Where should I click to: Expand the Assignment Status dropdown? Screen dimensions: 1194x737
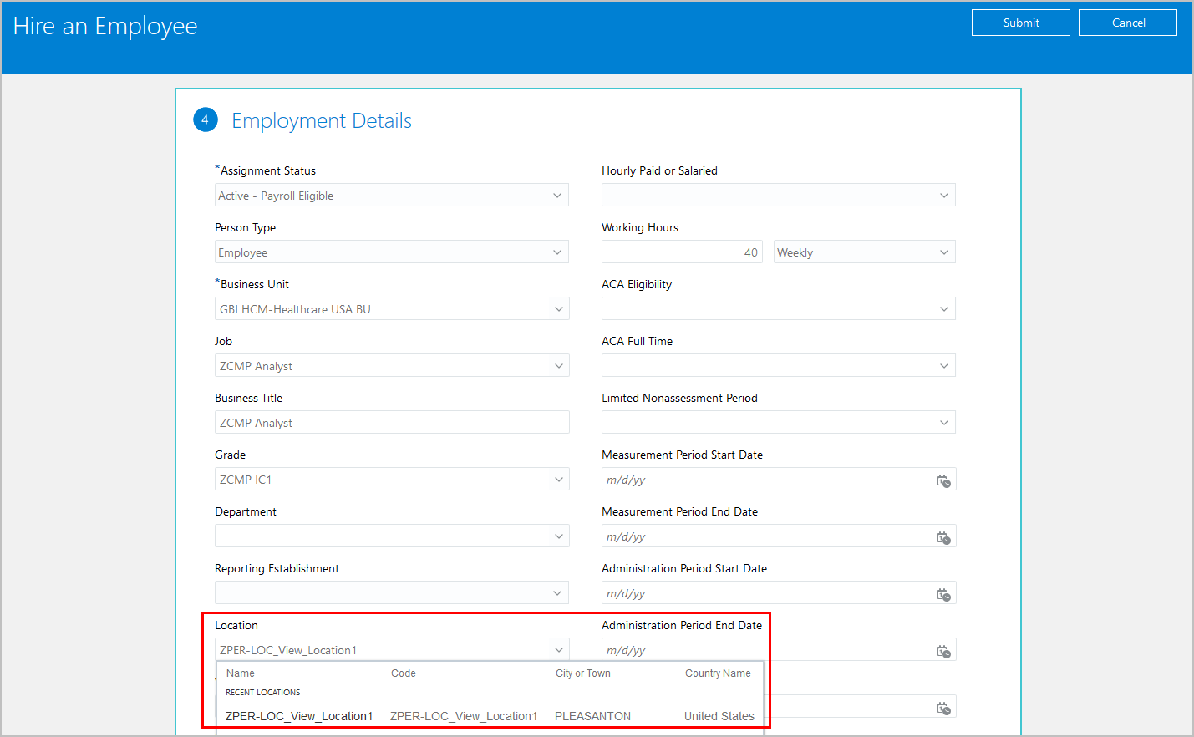coord(557,196)
